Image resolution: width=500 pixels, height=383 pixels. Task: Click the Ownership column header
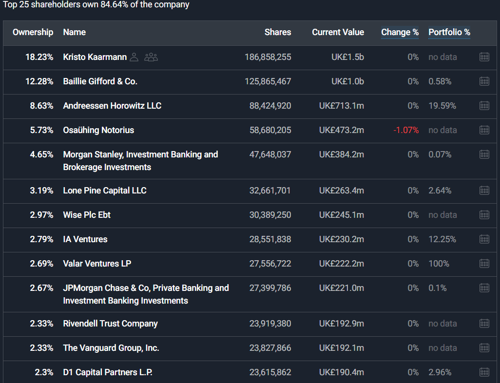[x=33, y=32]
